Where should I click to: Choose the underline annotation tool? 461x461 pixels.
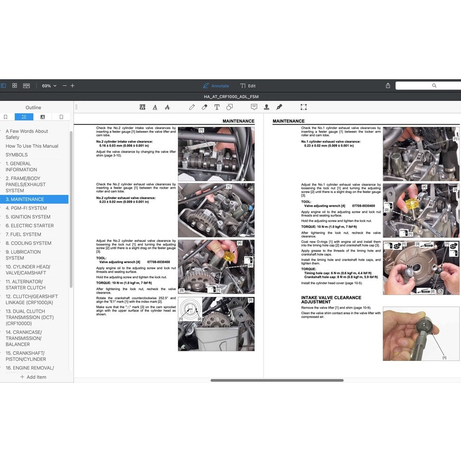coord(155,107)
